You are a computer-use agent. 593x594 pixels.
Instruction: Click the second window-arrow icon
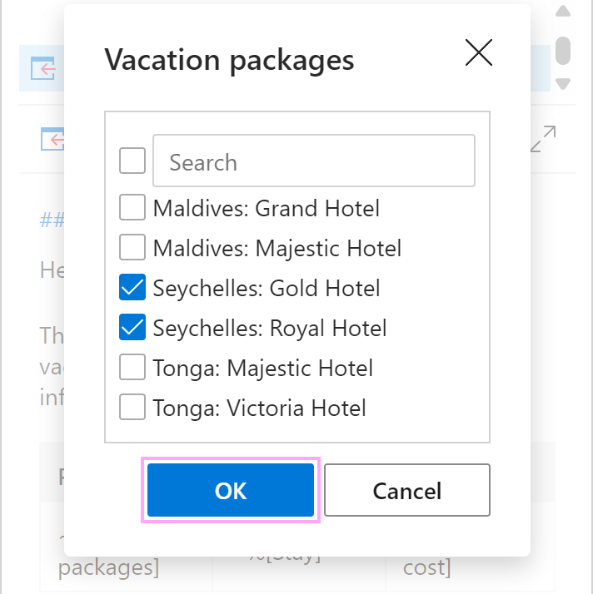click(x=53, y=139)
